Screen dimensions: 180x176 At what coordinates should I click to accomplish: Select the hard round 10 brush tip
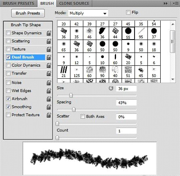coord(102,59)
